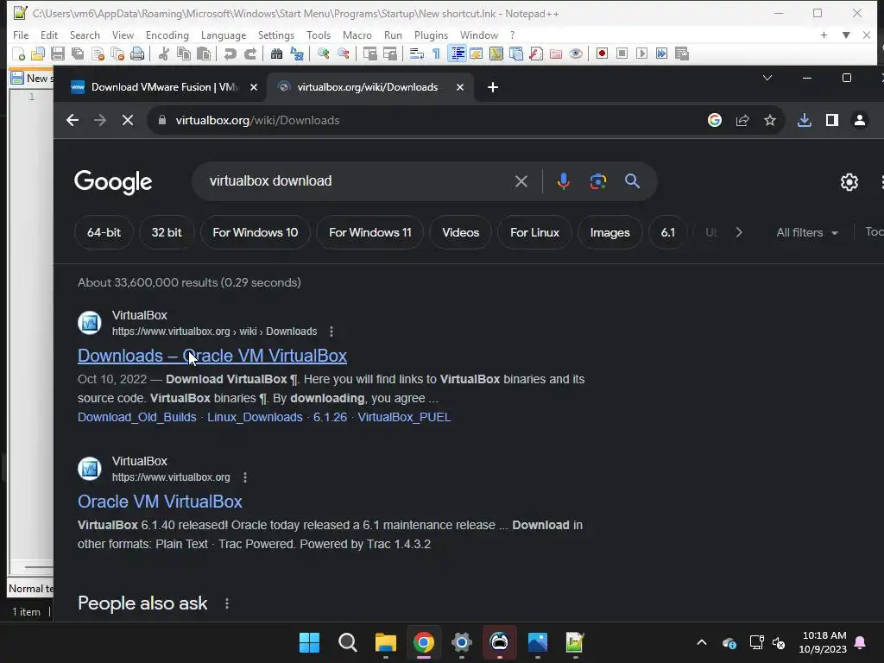Stop loading the page in Chrome
The width and height of the screenshot is (884, 663).
click(128, 120)
